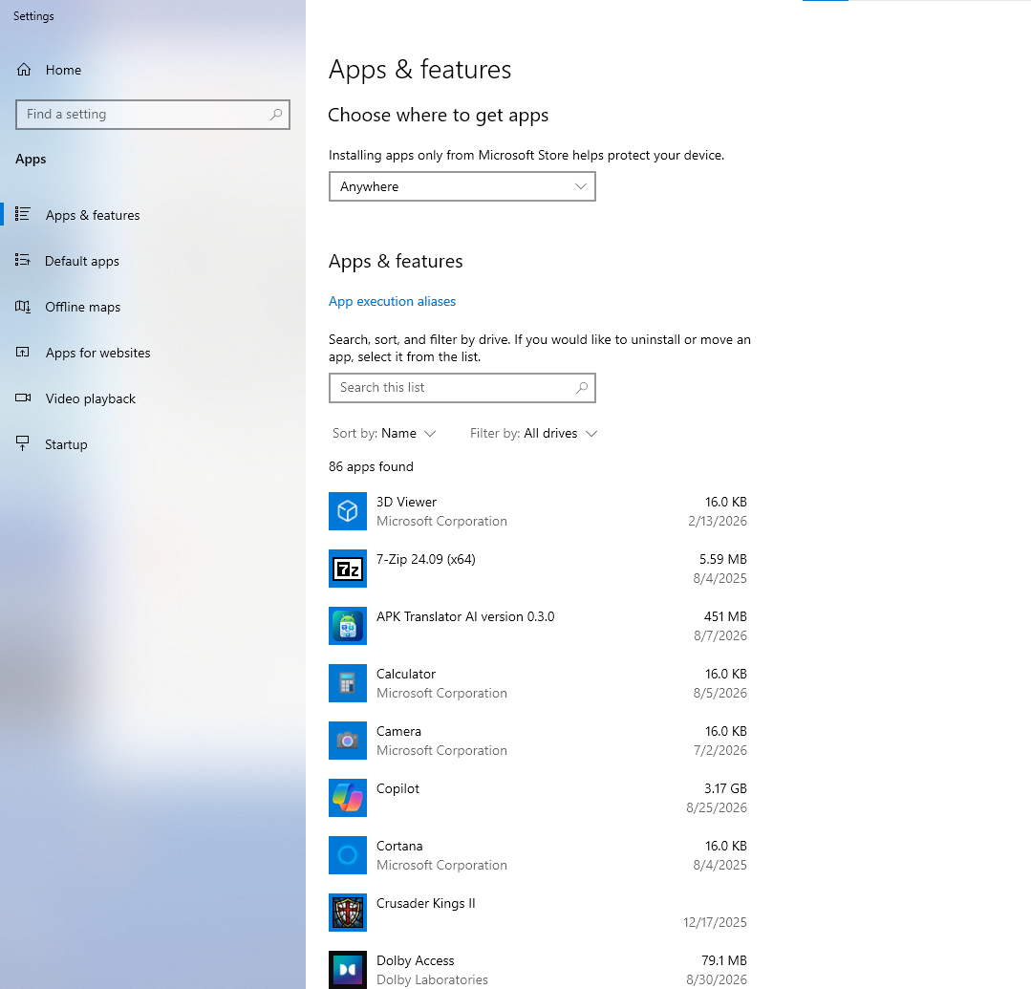Focus the Search this list field
This screenshot has width=1031, height=989.
[462, 388]
